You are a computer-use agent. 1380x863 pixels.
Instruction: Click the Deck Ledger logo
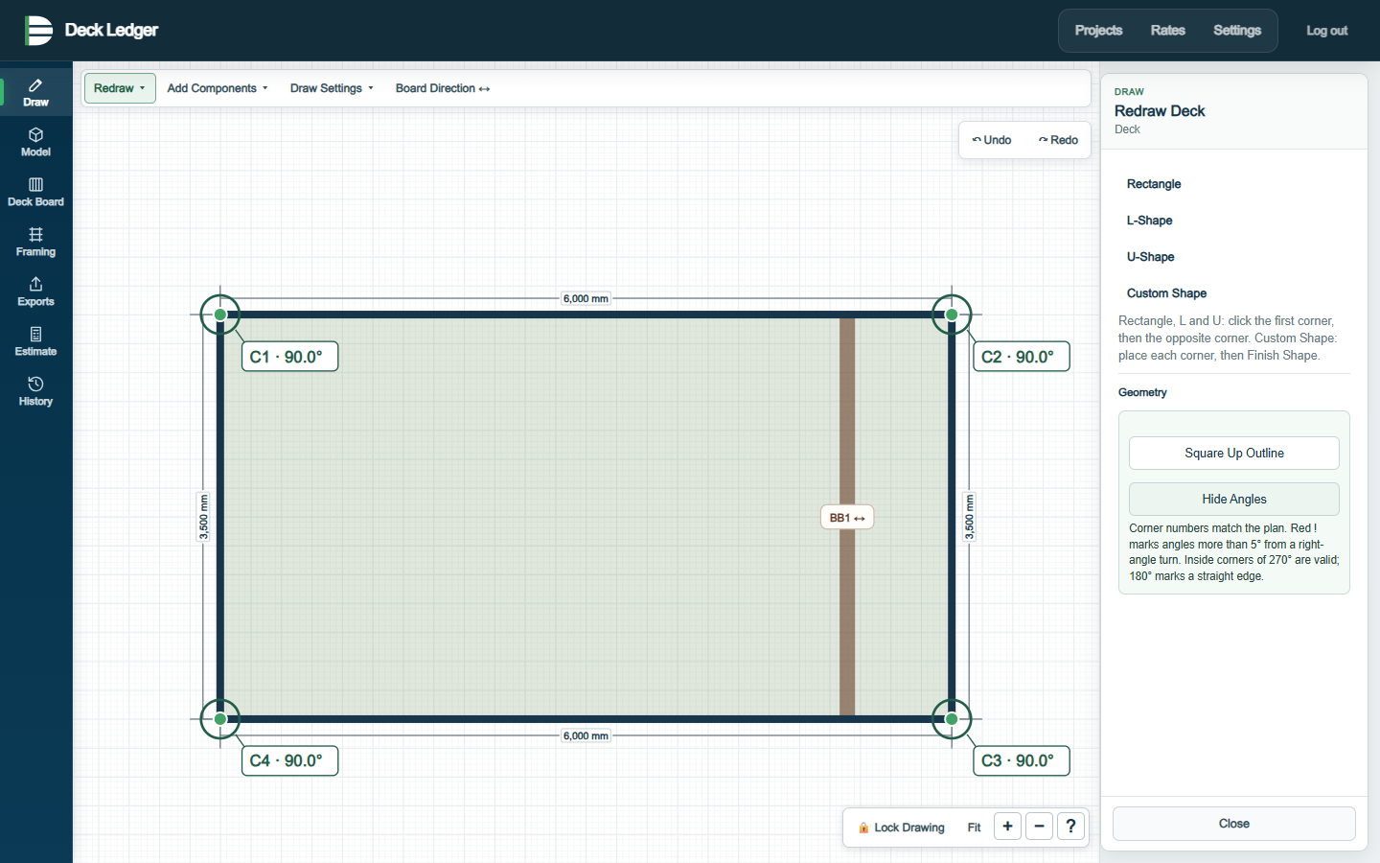[92, 31]
